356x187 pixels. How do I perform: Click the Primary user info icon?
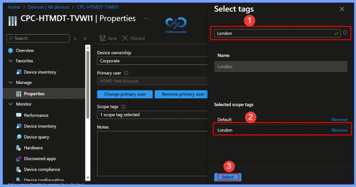pyautogui.click(x=126, y=73)
